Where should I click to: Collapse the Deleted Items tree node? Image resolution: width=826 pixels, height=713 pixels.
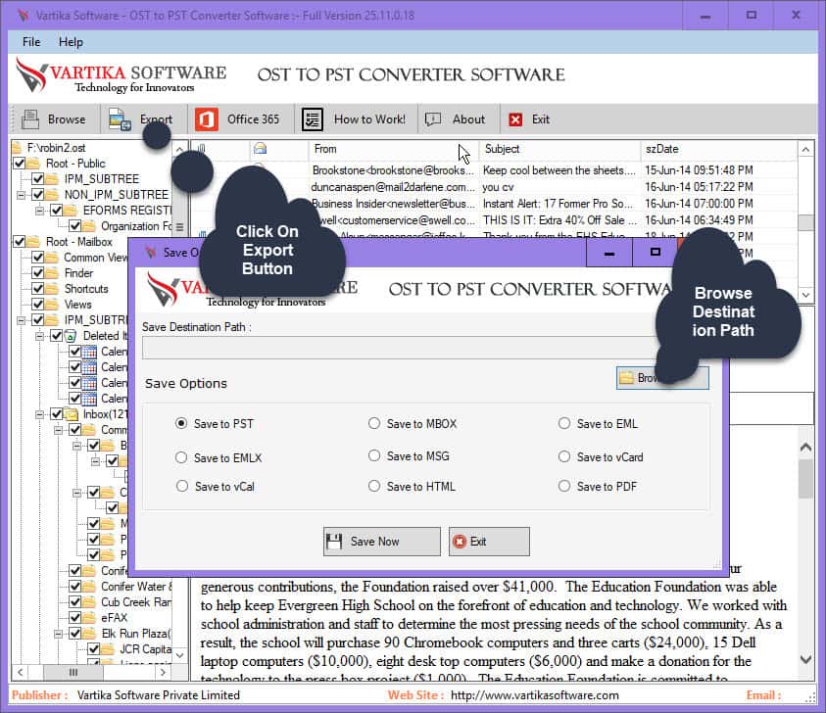click(x=39, y=336)
